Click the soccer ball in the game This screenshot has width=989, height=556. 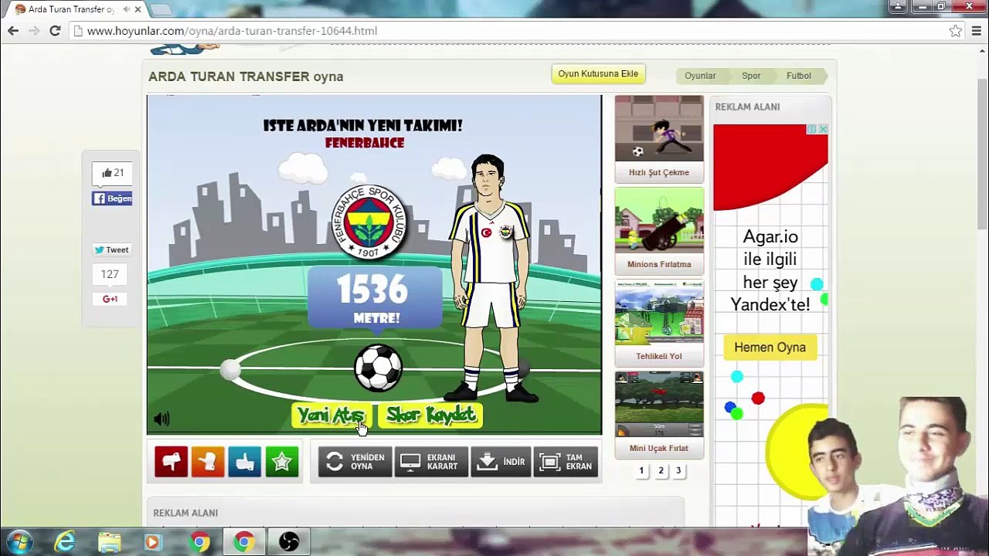tap(379, 368)
